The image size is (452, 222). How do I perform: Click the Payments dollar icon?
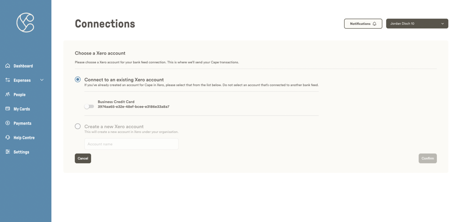[x=8, y=123]
